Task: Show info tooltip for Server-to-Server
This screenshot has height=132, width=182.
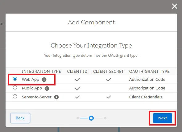Action: tap(56, 97)
